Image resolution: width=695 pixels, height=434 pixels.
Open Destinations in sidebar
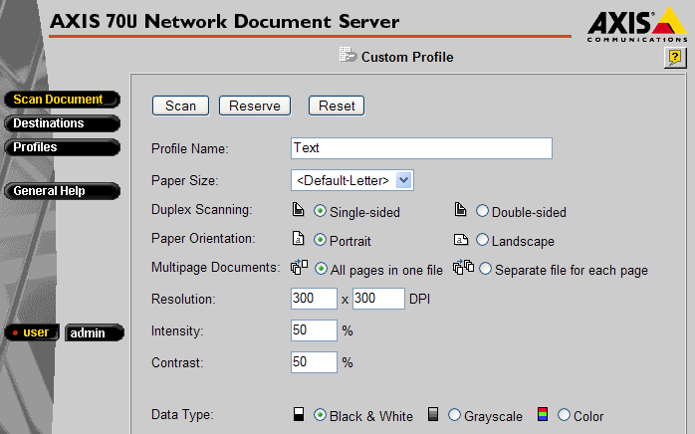coord(62,123)
